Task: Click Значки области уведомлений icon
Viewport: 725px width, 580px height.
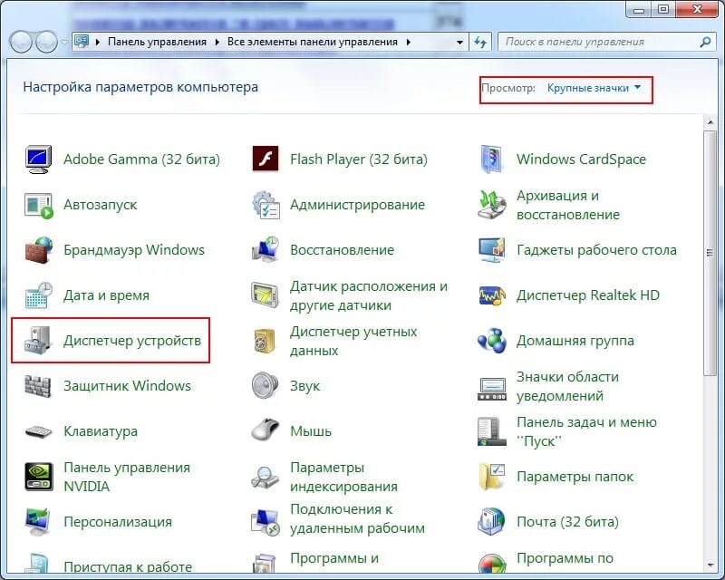Action: 492,390
